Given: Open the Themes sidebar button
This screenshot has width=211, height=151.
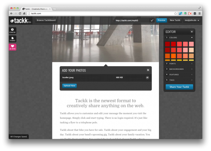Looking at the screenshot, I should coord(13,39).
